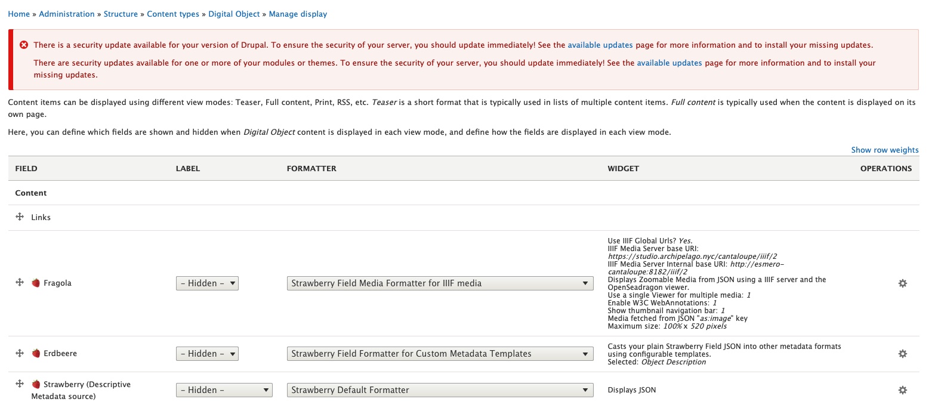Screen dimensions: 932x405
Task: Expand the Strawberry Default Formatter dropdown
Action: tap(440, 390)
